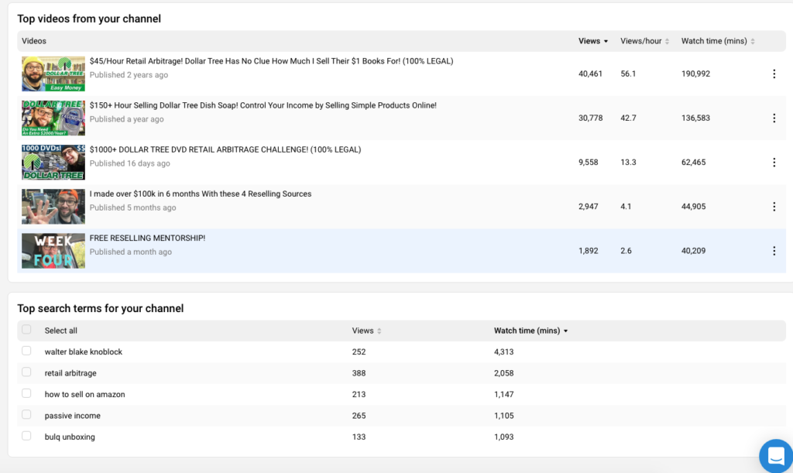Open the $150+ Hour Selling Dish Soap title
The height and width of the screenshot is (473, 793).
coord(263,105)
